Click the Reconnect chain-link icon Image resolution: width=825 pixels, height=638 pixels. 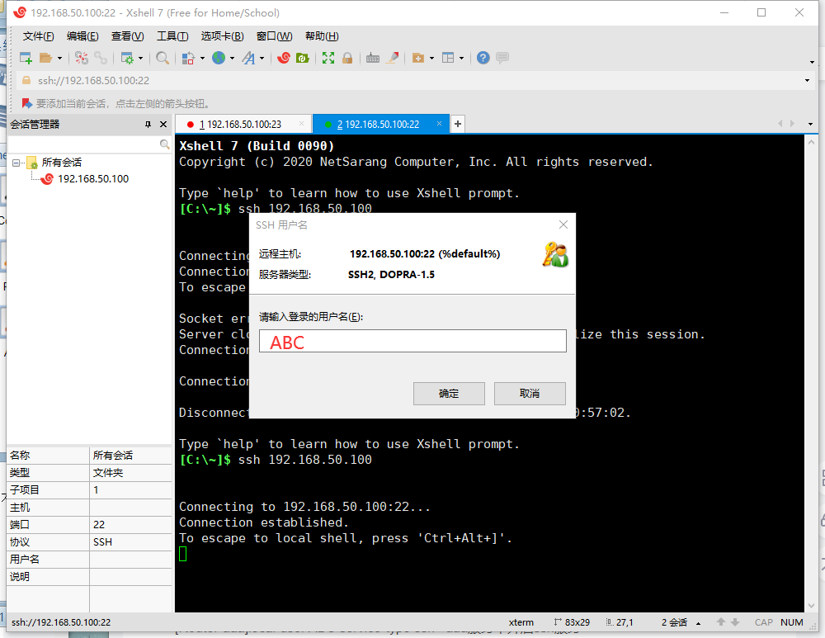101,58
